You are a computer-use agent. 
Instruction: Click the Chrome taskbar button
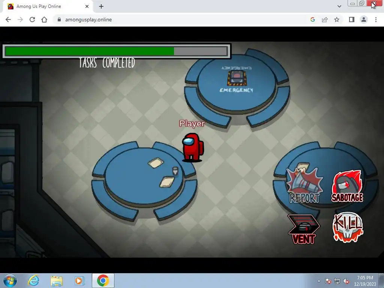(103, 280)
